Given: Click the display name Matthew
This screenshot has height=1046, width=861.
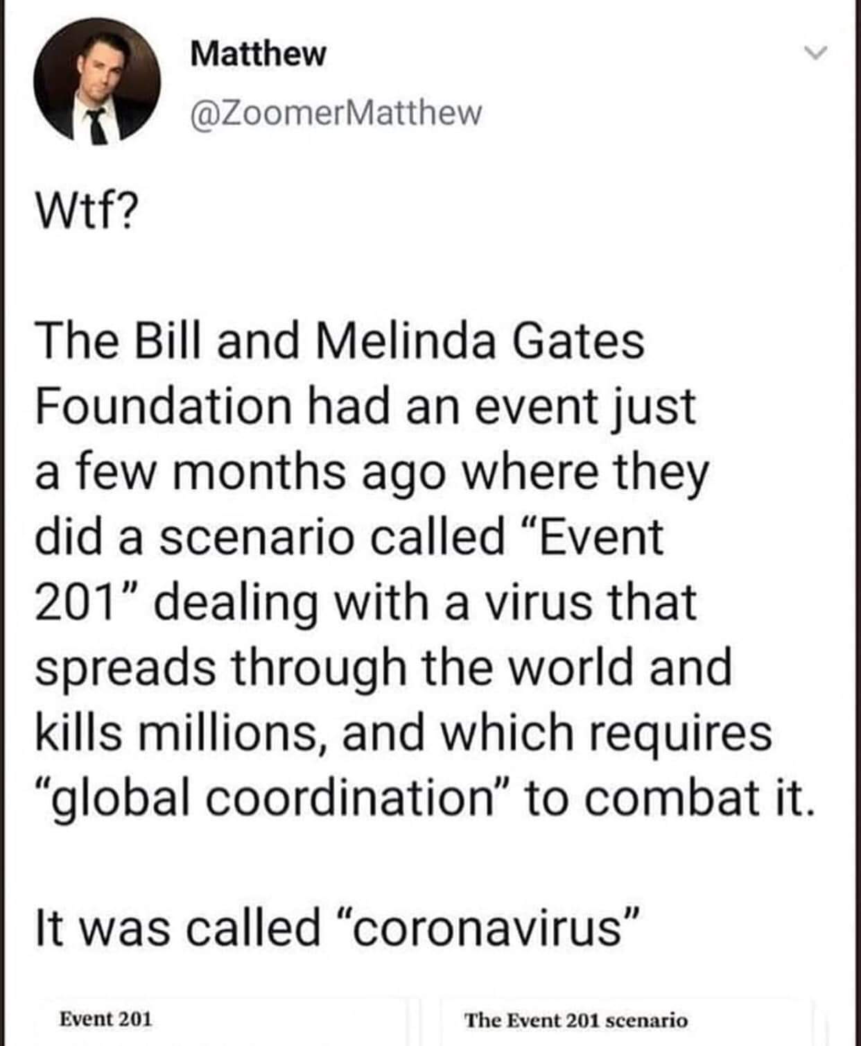Looking at the screenshot, I should coord(257,53).
